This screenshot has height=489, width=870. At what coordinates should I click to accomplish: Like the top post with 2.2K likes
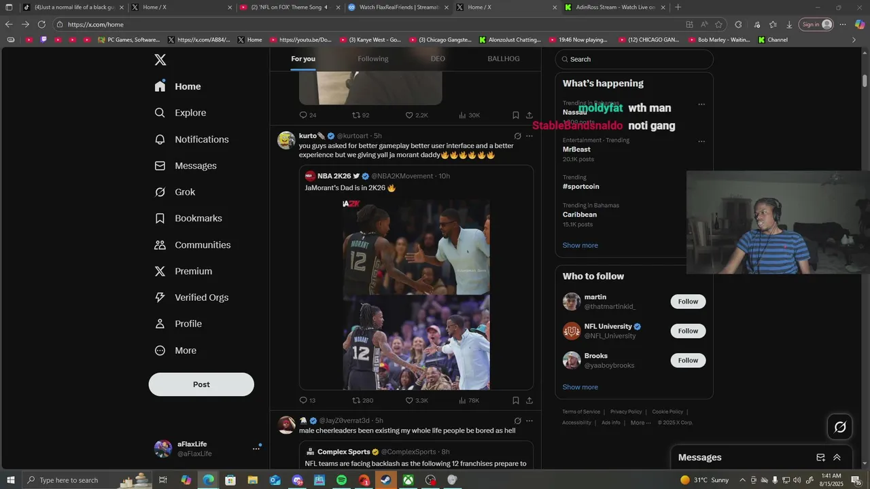click(x=417, y=115)
